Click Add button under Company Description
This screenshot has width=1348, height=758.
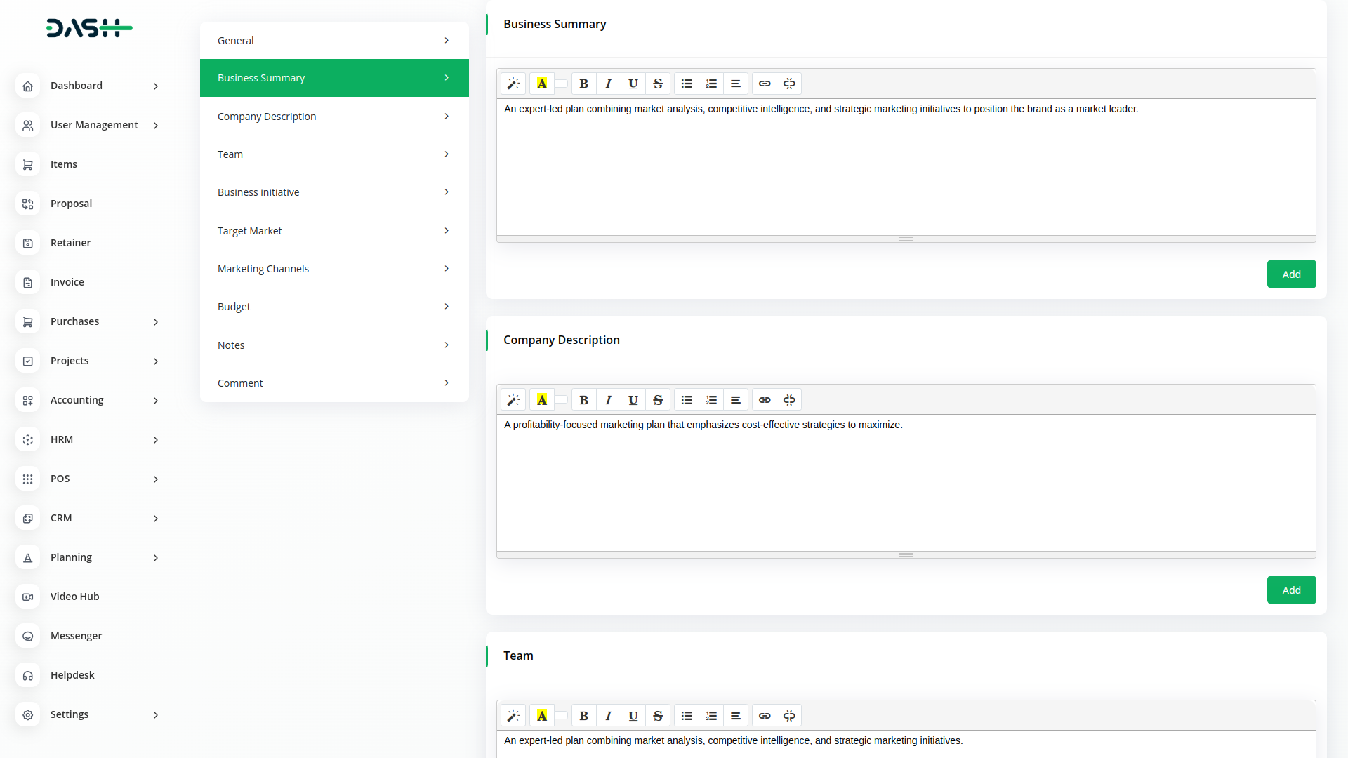tap(1291, 590)
